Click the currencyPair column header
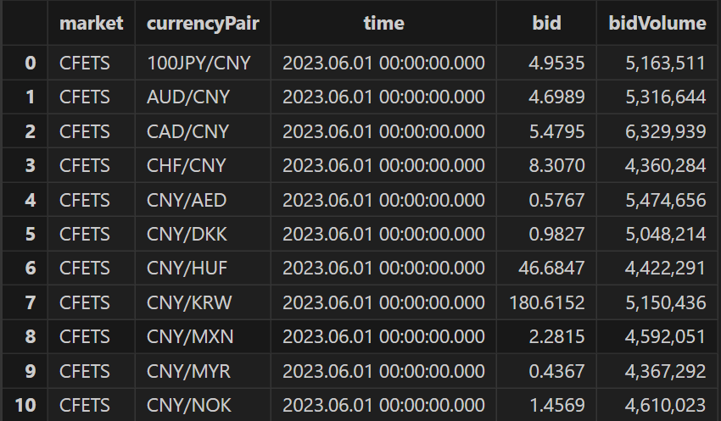This screenshot has height=421, width=721. tap(203, 23)
